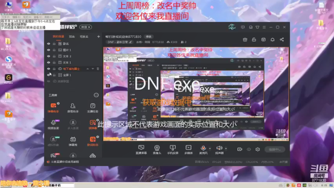Open the 弹幕秀 tool
334x188 pixels.
click(73, 141)
